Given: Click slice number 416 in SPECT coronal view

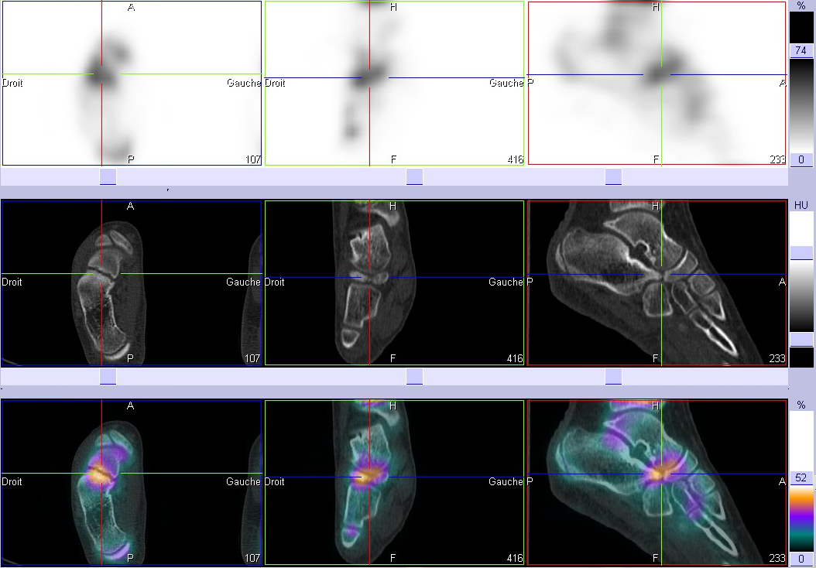Looking at the screenshot, I should pyautogui.click(x=515, y=159).
